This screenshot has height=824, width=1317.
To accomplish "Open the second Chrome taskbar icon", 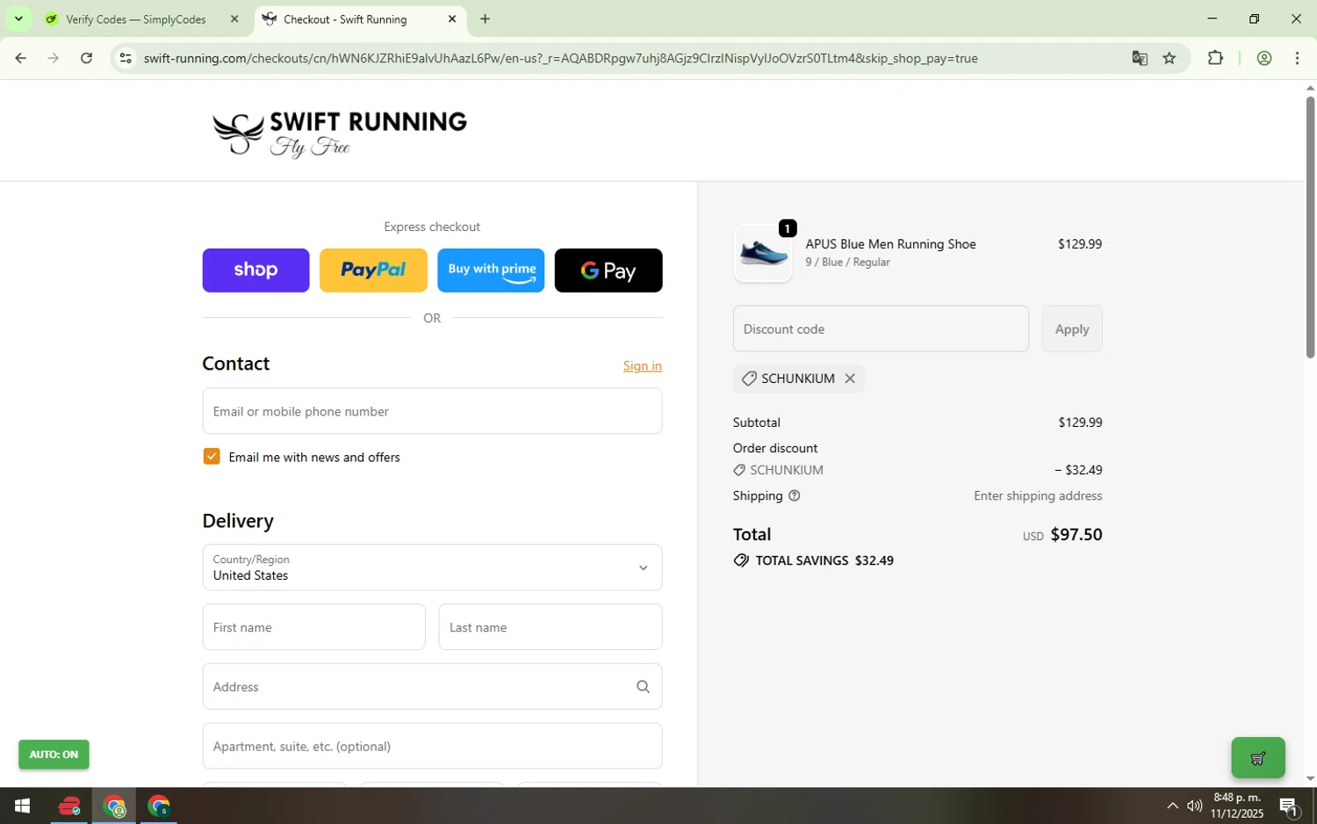I will (159, 806).
